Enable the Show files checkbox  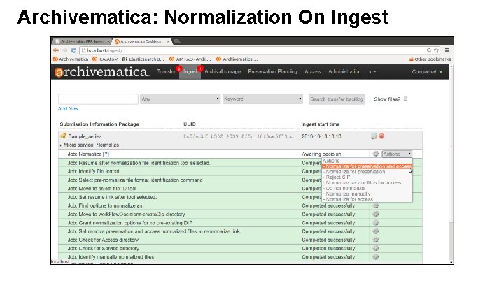406,99
